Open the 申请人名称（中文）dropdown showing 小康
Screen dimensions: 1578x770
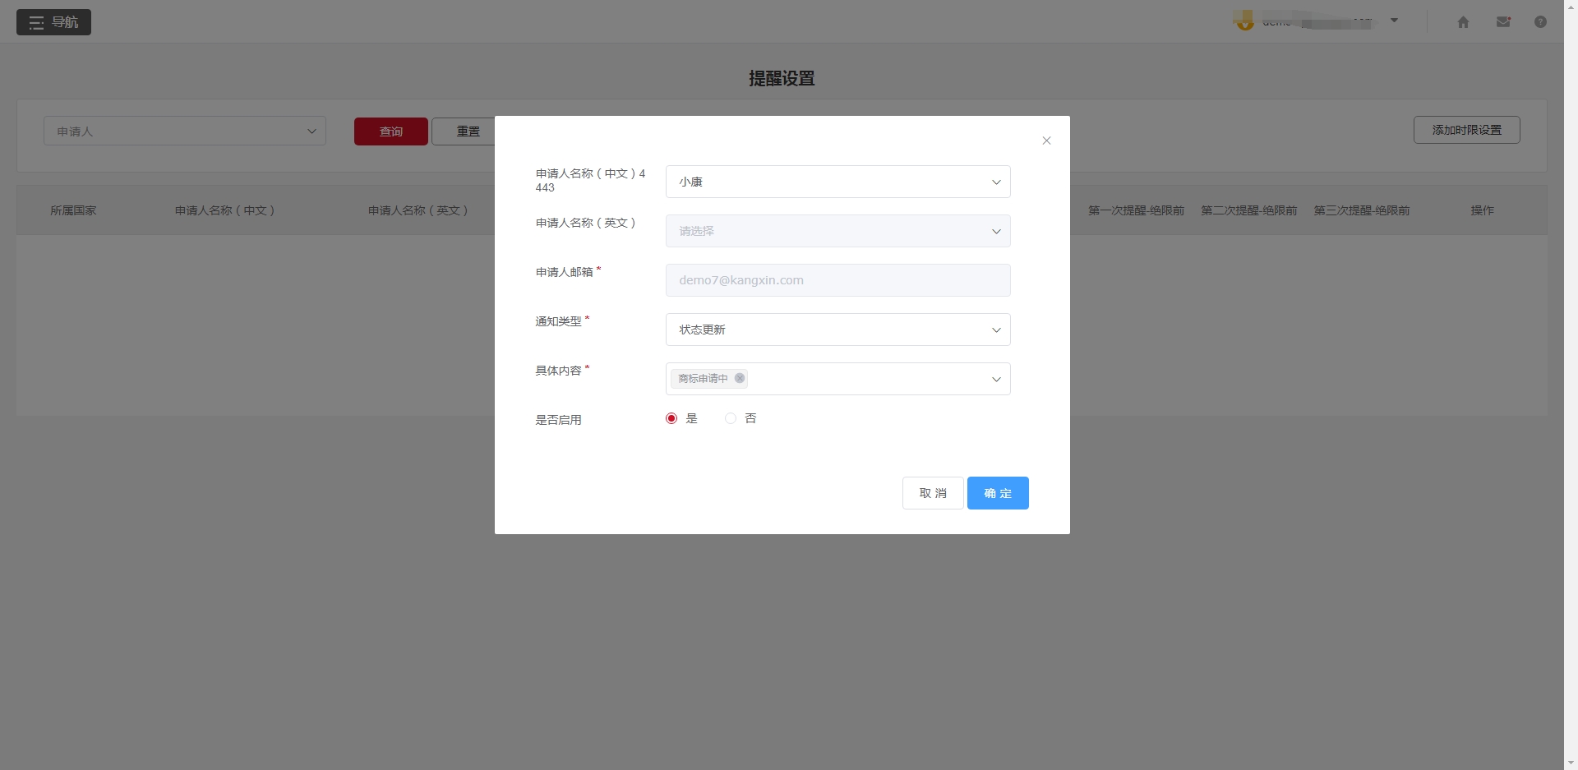[x=837, y=182]
